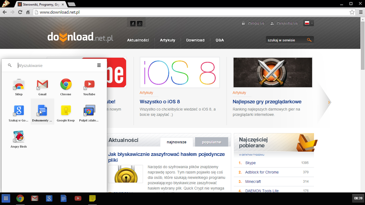
Task: Open Najlepsze gry przeglądarkowe article
Action: pos(267,102)
